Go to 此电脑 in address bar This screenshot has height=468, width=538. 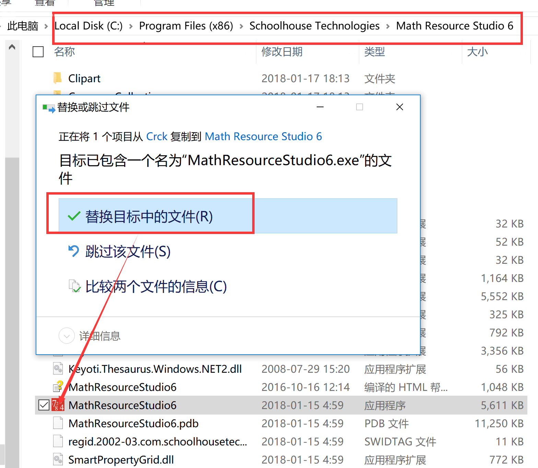pos(23,26)
